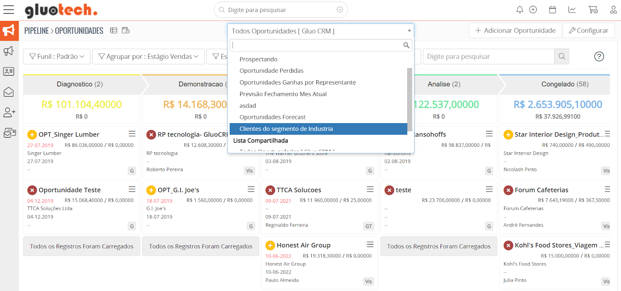Open the shopping cart icon

pos(593,10)
